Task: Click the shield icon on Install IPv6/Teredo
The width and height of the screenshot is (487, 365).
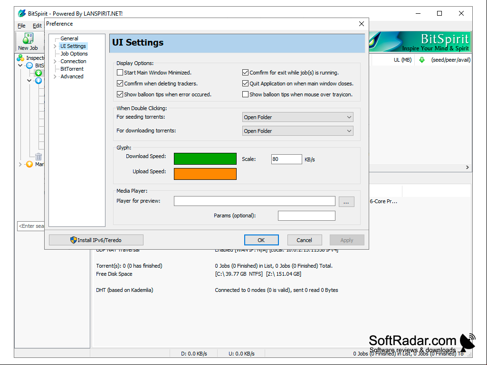Action: (x=74, y=240)
